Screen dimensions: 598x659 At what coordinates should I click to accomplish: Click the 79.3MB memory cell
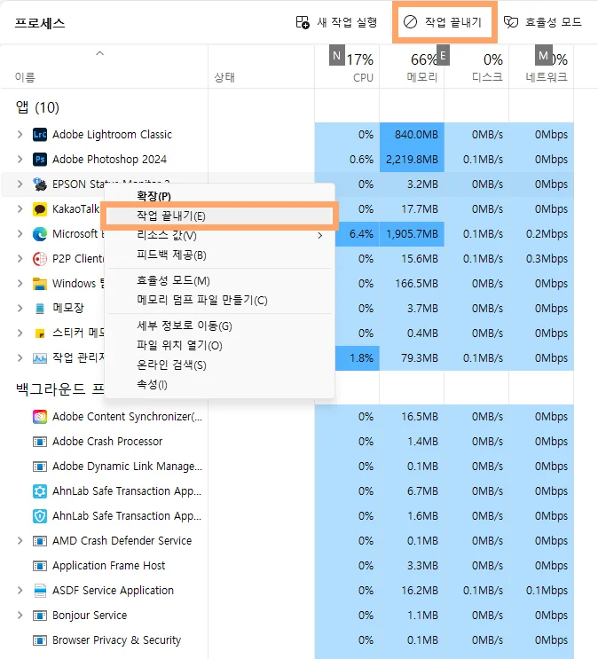pyautogui.click(x=412, y=358)
